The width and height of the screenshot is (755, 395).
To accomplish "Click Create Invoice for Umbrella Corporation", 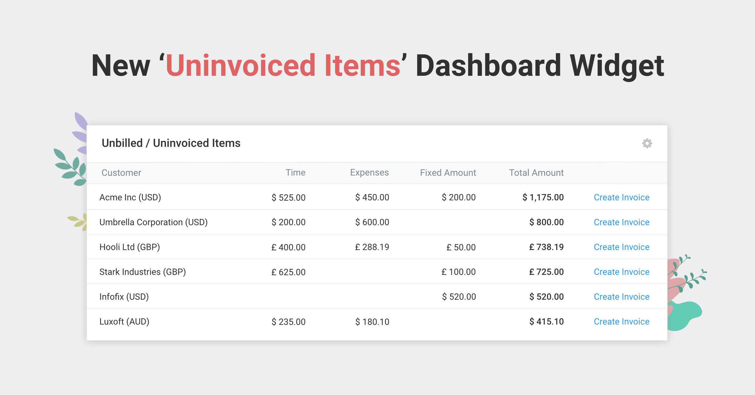I will 621,222.
